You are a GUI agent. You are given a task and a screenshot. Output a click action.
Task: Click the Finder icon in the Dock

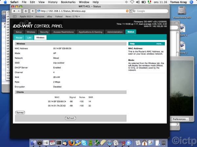coord(33,143)
